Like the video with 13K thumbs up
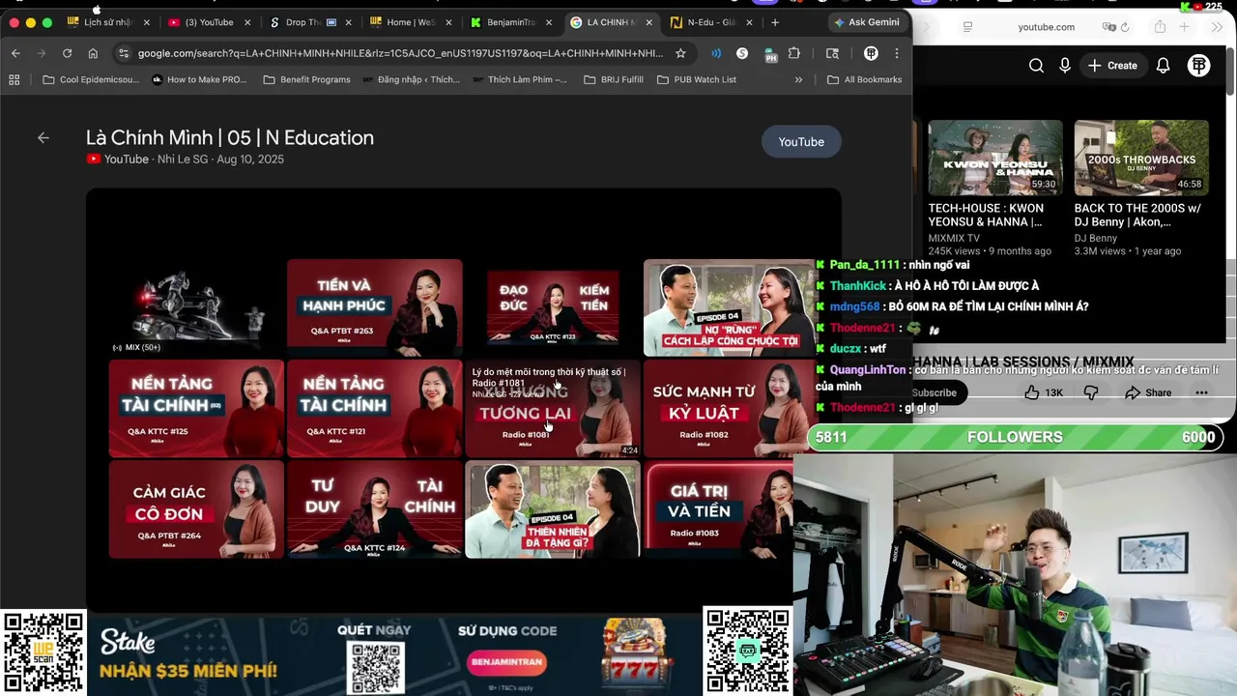1237x696 pixels. [1044, 392]
